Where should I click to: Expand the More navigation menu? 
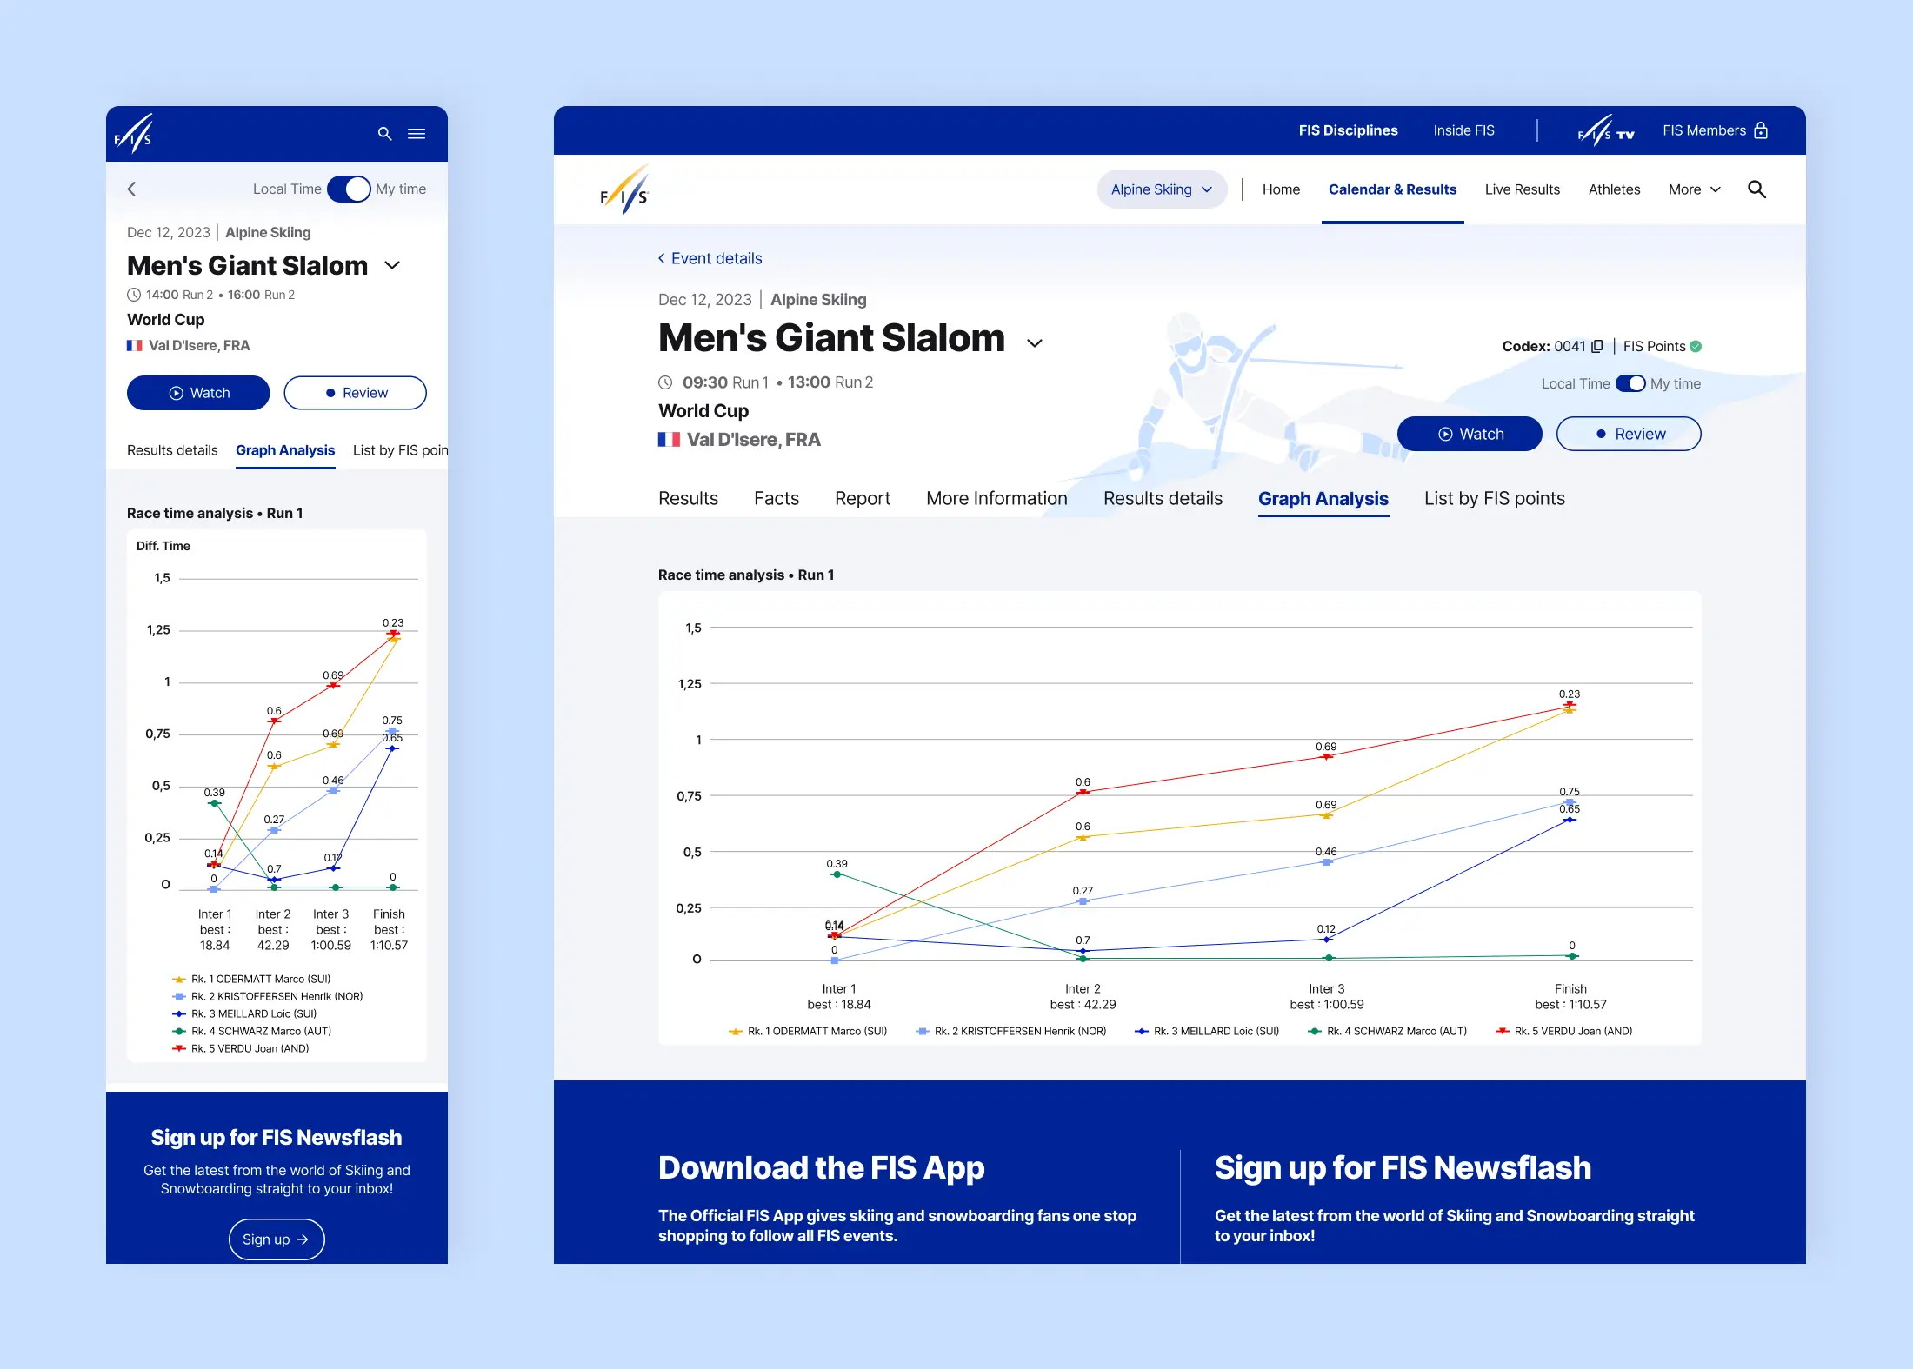(1694, 189)
